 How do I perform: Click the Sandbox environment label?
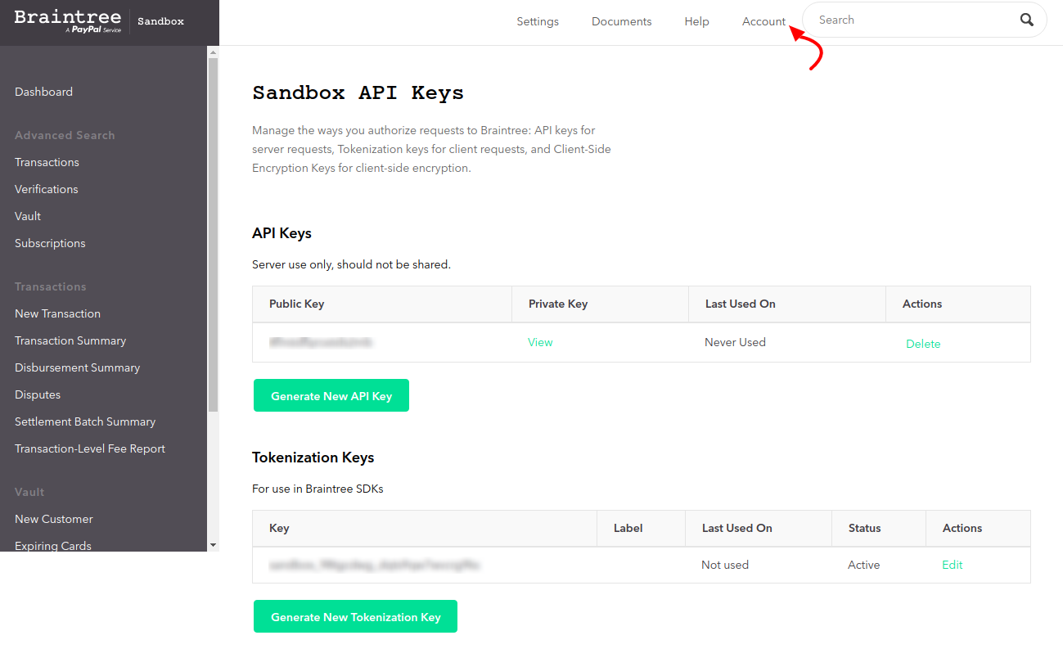160,21
